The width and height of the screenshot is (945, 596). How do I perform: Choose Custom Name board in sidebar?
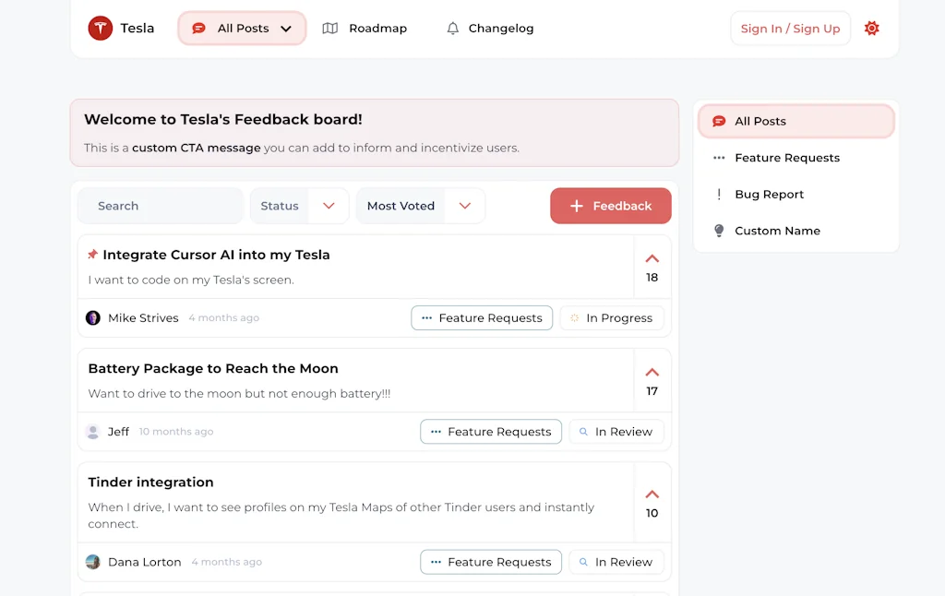click(776, 231)
